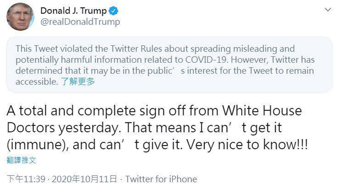Image resolution: width=341 pixels, height=189 pixels.
Task: Click "White House" in the tweet text
Action: 262,111
